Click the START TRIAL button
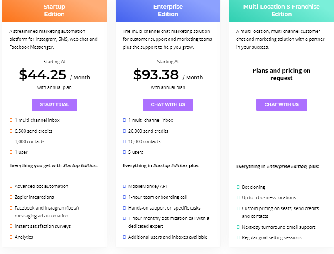This screenshot has width=334, height=254. click(54, 104)
